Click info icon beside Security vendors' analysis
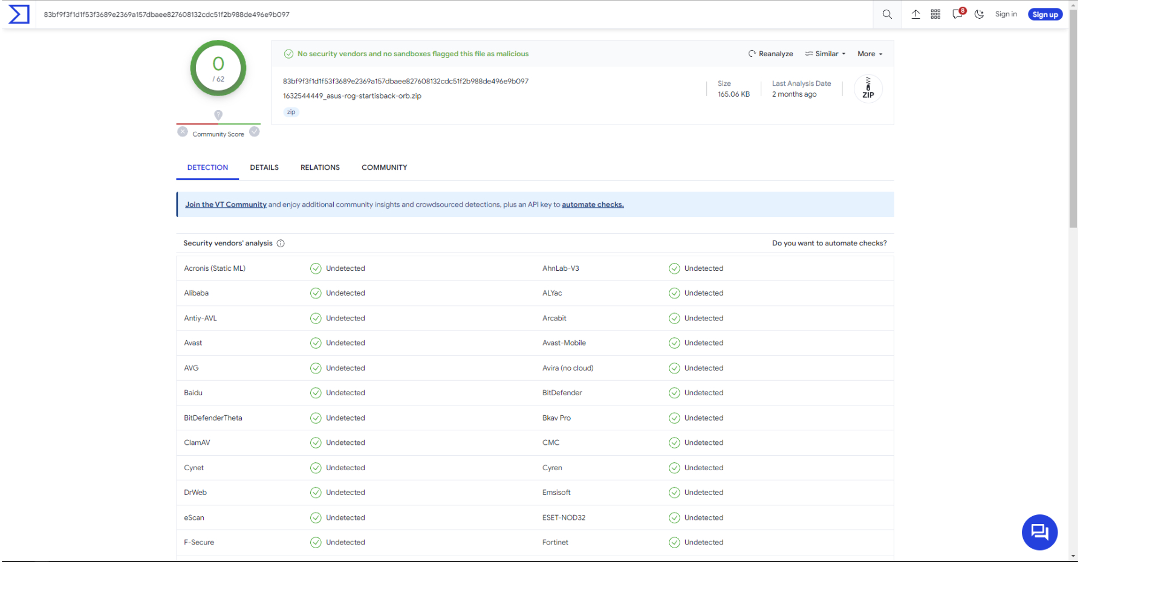This screenshot has height=605, width=1161. click(281, 244)
